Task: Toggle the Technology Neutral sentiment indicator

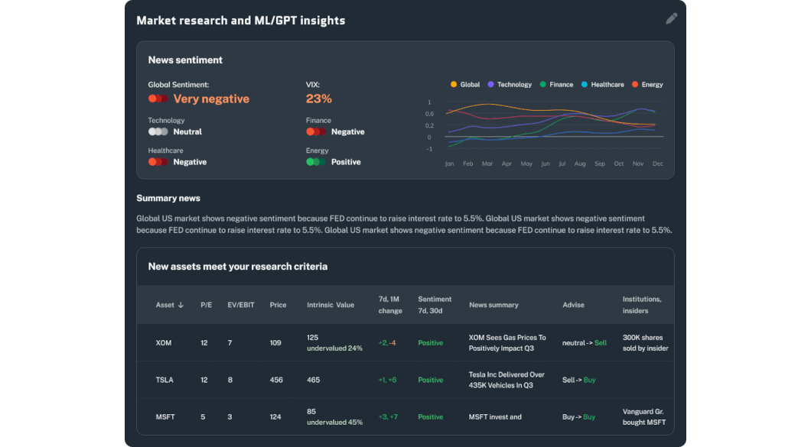Action: pos(158,131)
